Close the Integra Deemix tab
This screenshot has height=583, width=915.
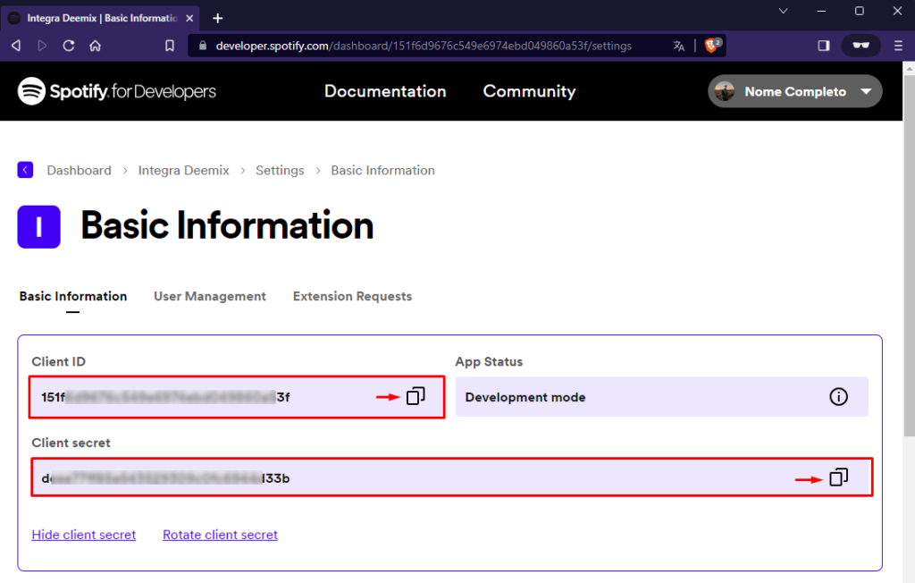[189, 18]
